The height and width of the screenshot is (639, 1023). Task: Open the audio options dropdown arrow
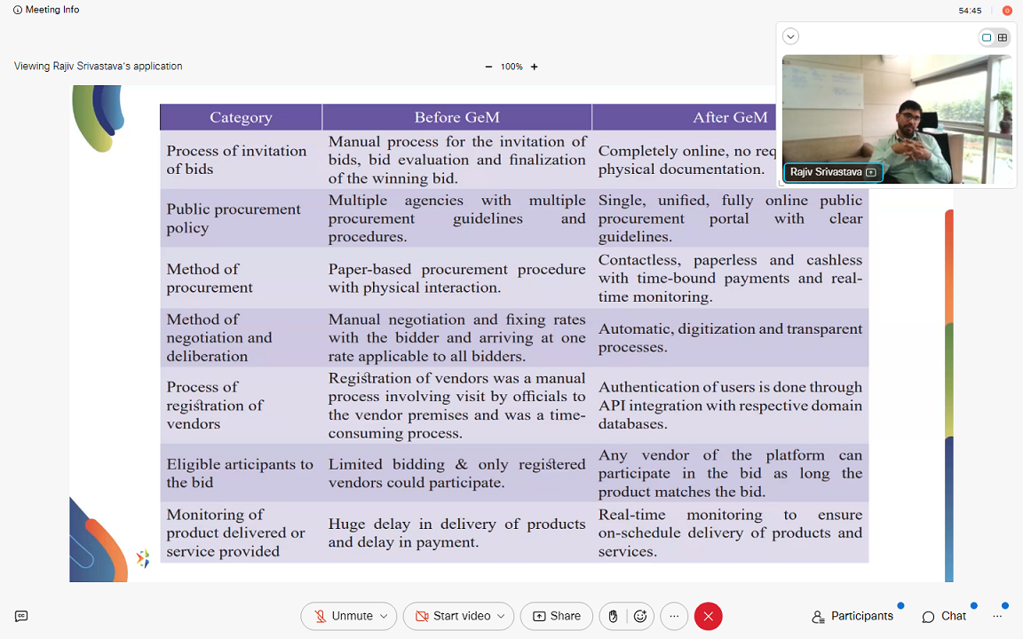pyautogui.click(x=385, y=616)
